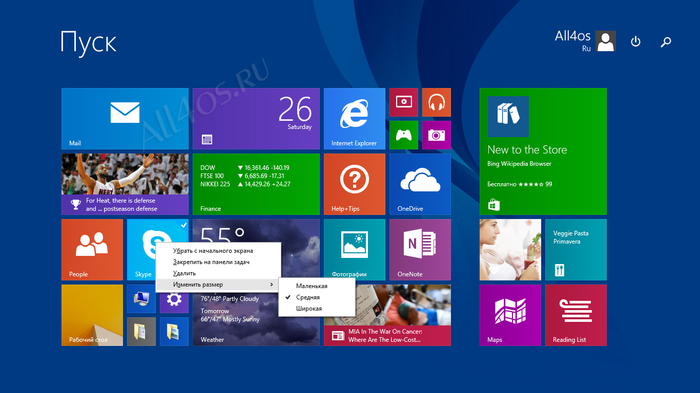Launch the OneNote tile
The image size is (700, 393).
tap(420, 250)
